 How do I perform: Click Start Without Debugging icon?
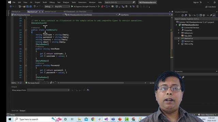[99, 6]
